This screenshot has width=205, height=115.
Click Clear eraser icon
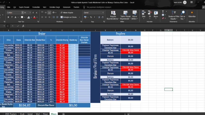pyautogui.click(x=163, y=18)
